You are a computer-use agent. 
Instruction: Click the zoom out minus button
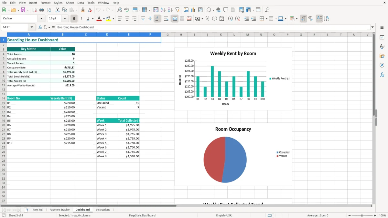[349, 215]
